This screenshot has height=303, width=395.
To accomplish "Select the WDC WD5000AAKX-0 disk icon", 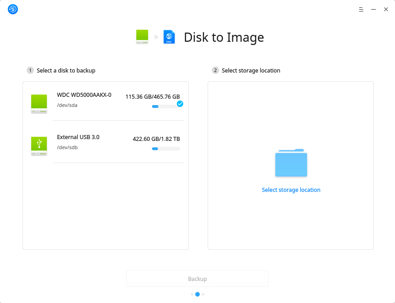I will (39, 103).
